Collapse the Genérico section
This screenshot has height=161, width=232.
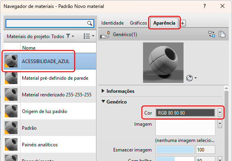tap(103, 102)
